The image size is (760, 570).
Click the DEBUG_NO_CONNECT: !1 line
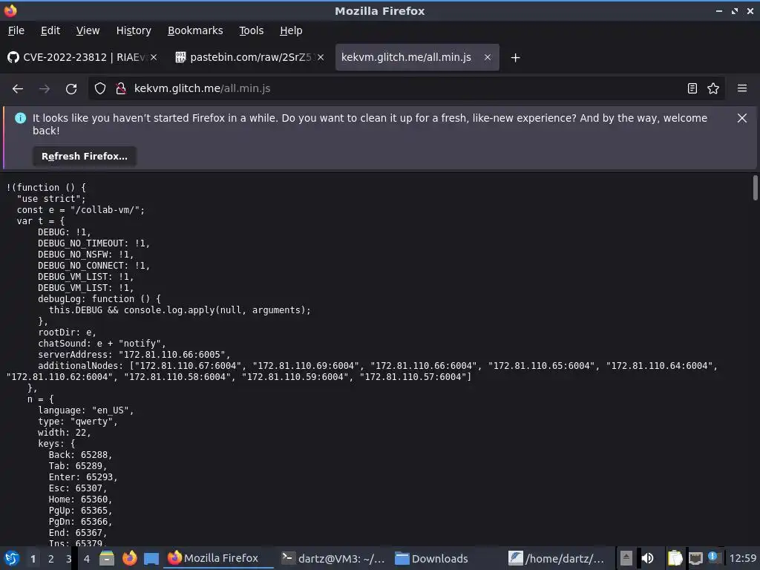point(94,266)
